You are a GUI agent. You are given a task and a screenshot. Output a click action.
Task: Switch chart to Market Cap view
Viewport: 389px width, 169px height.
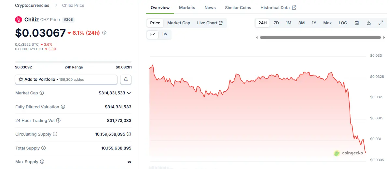179,23
